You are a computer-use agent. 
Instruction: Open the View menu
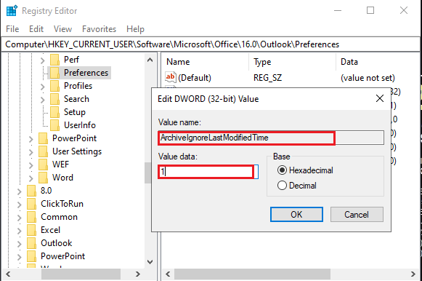point(62,29)
